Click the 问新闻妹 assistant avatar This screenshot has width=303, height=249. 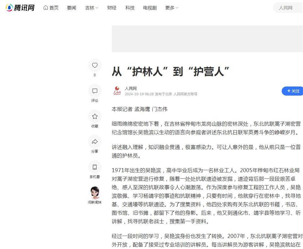95,193
